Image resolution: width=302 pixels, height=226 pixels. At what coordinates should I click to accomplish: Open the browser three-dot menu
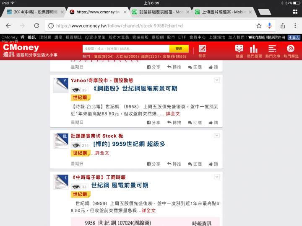295,26
